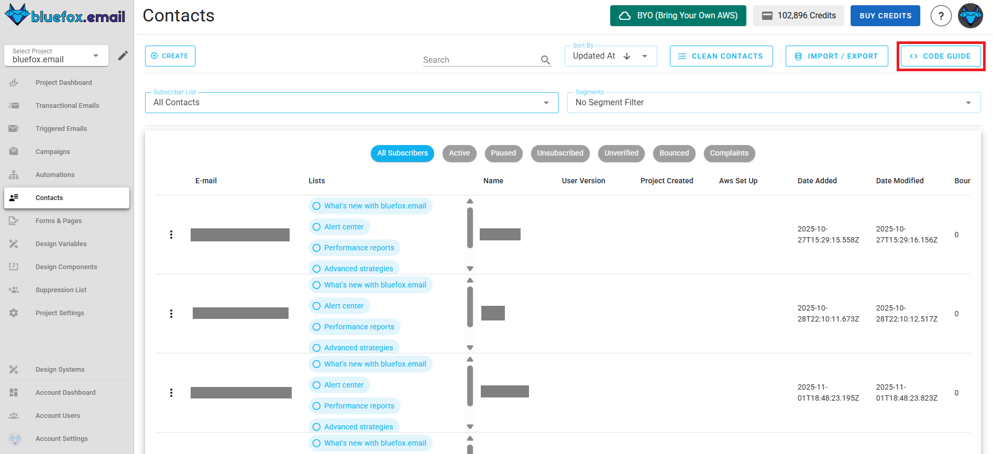The image size is (993, 454).
Task: Click the first row's lists scrollbar
Action: click(x=470, y=228)
